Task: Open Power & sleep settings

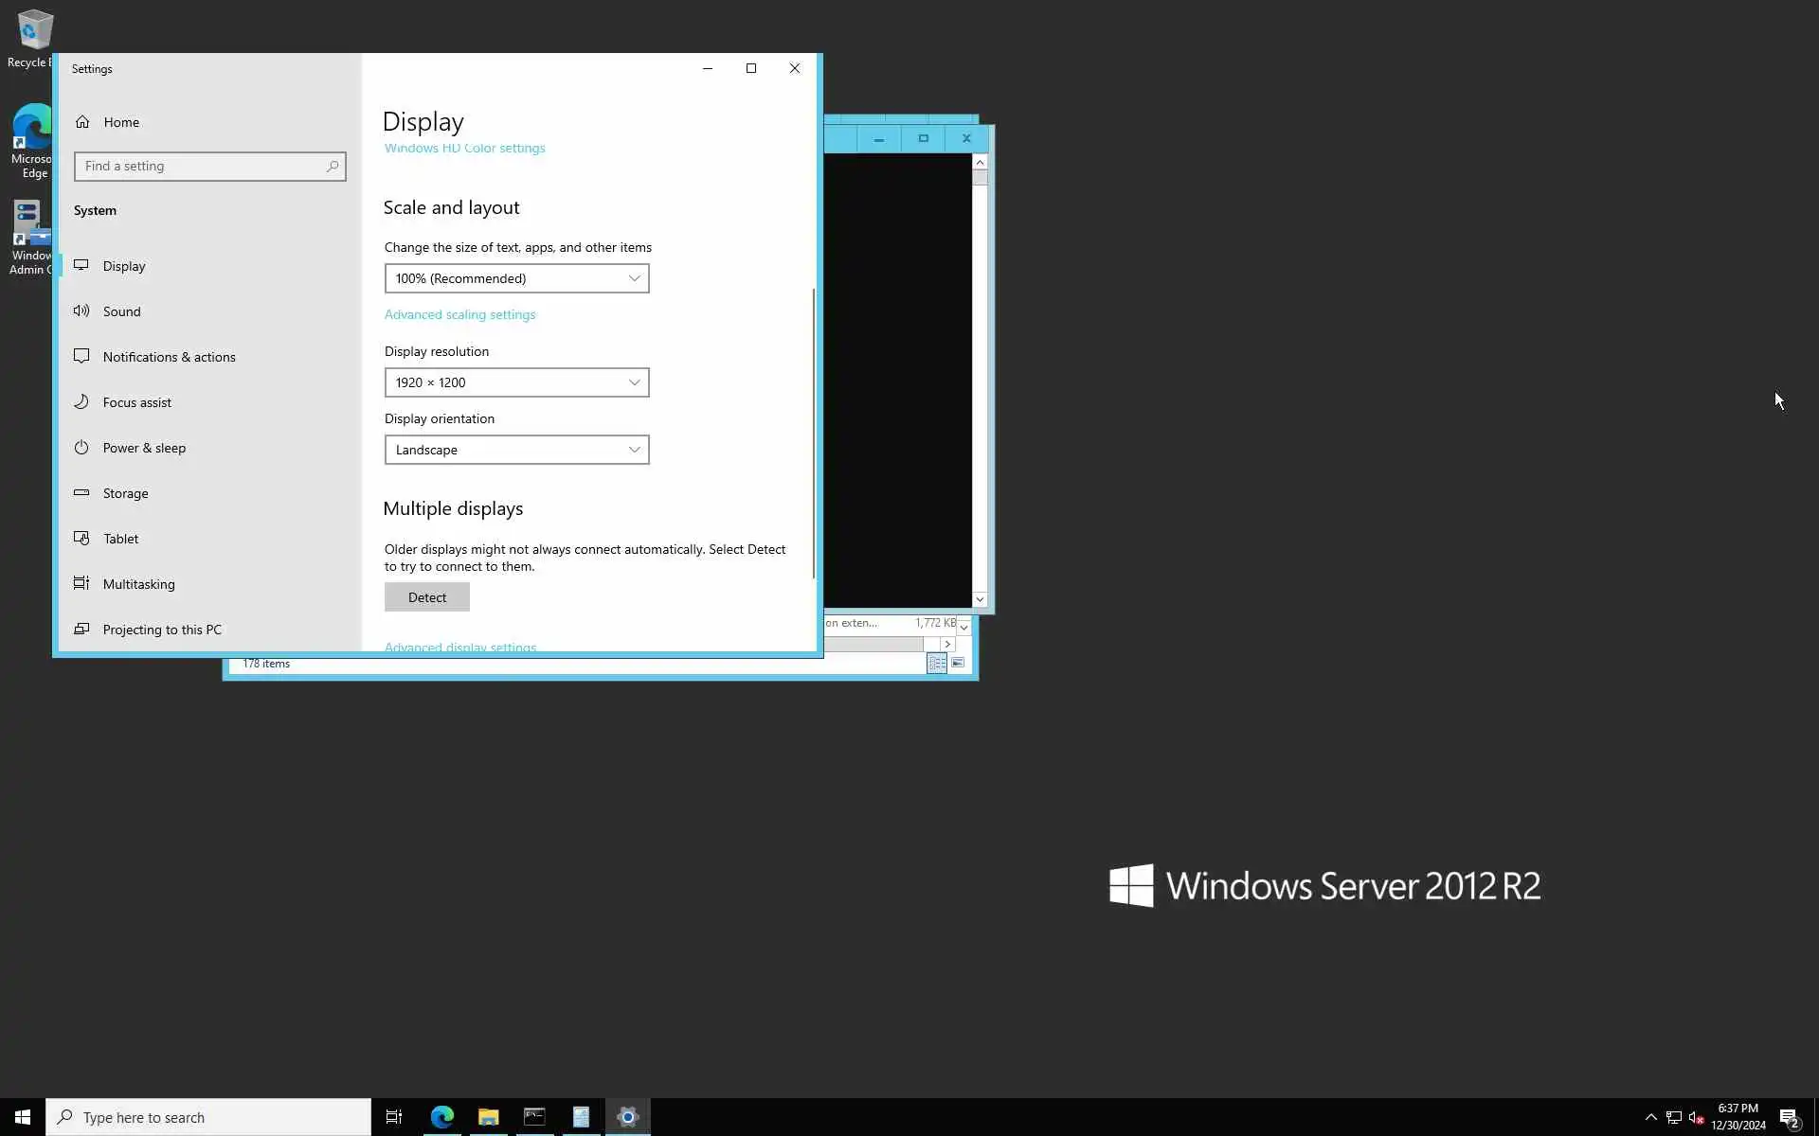Action: [x=144, y=448]
